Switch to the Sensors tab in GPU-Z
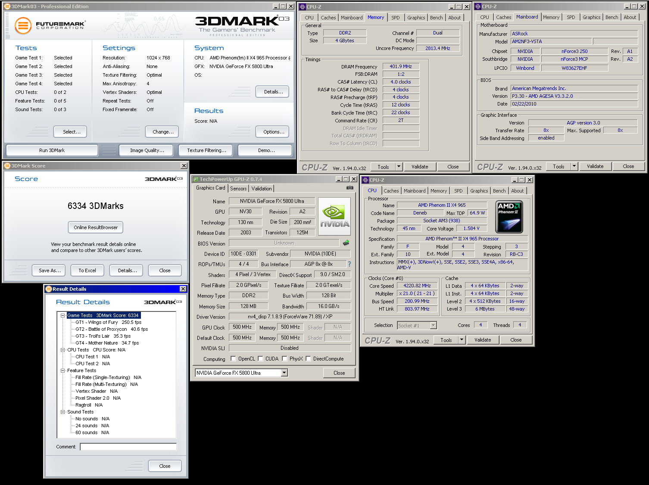This screenshot has height=485, width=649. pyautogui.click(x=238, y=189)
